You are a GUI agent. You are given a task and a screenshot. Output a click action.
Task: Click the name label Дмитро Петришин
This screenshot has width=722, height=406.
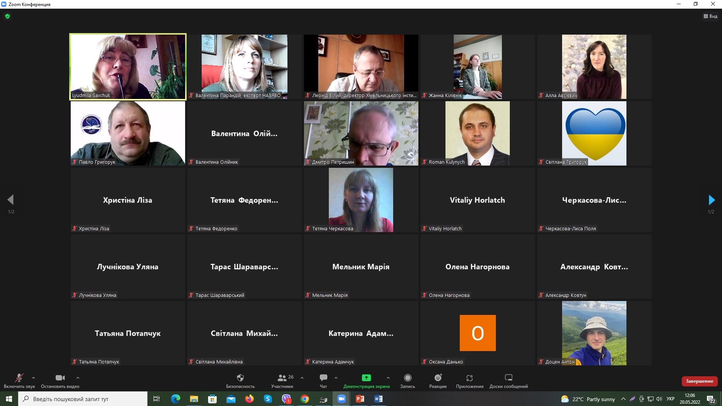[333, 162]
